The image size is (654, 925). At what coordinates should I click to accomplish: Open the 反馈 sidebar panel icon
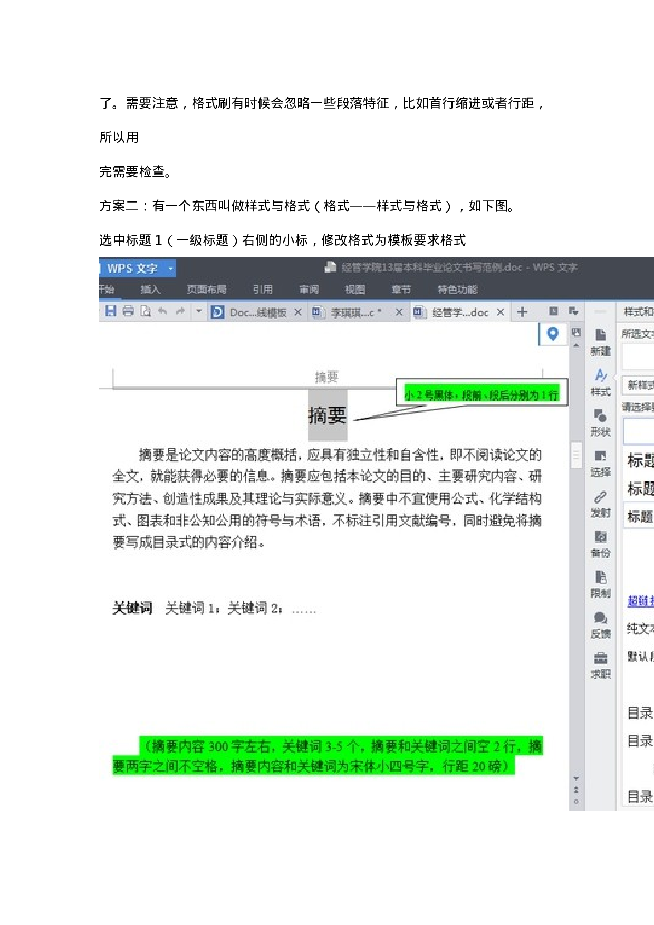point(600,625)
